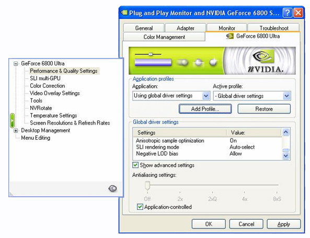Switch to the General tab
The height and width of the screenshot is (238, 310).
coord(144,28)
